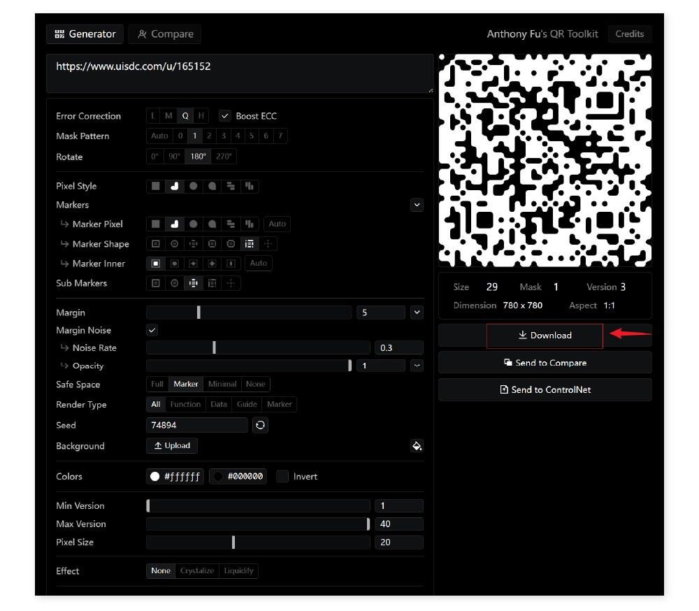The image size is (699, 611).
Task: Select circle Marker Shape icon
Action: tap(175, 244)
